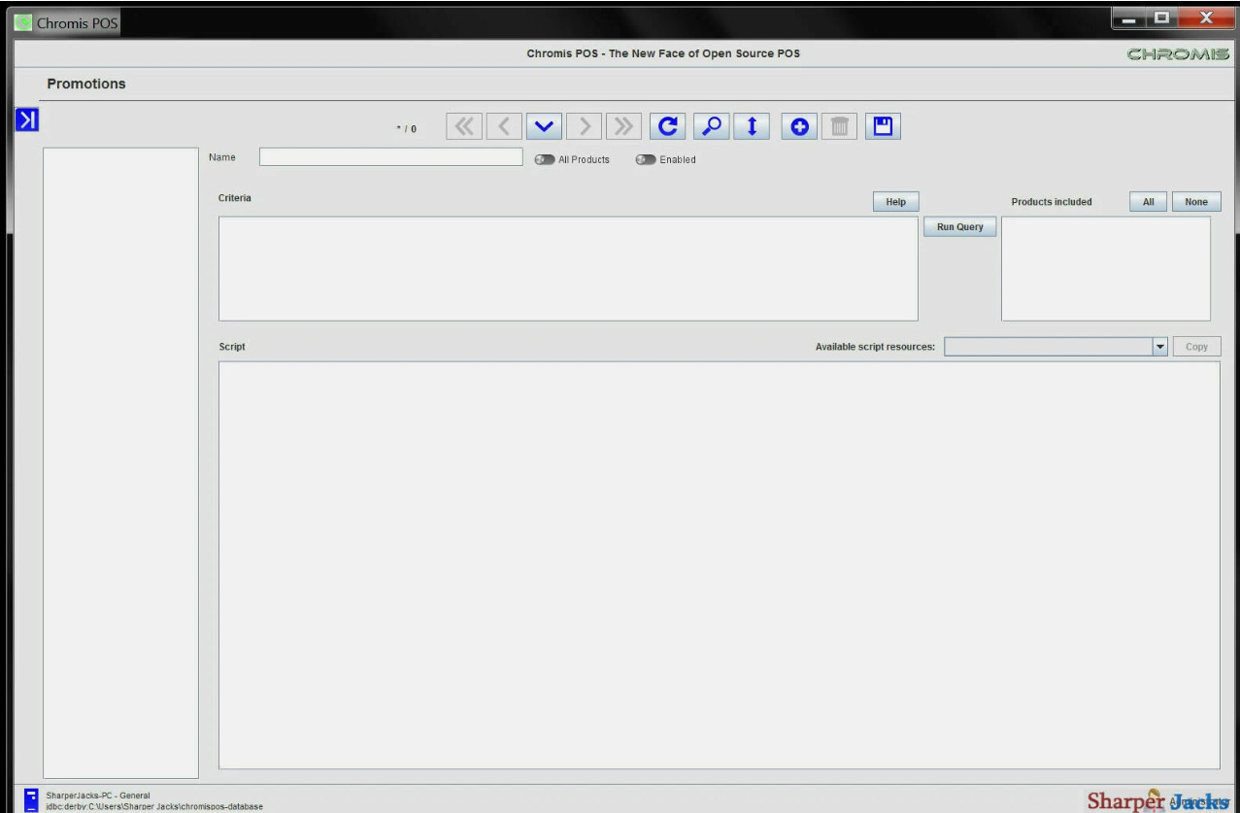Select All products included
The height and width of the screenshot is (813, 1240).
coord(1148,202)
